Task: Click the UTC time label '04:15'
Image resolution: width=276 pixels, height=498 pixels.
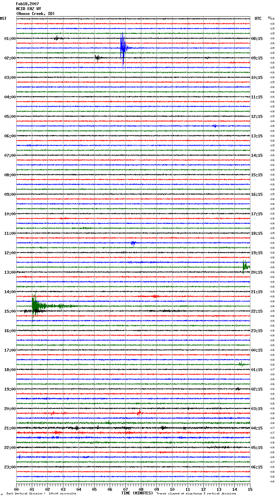Action: 257,428
